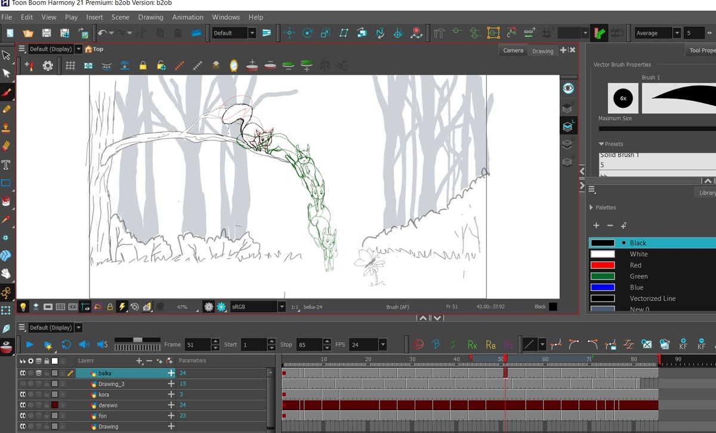The height and width of the screenshot is (433, 716).
Task: Enable sound scrubbing S icon
Action: tap(102, 345)
